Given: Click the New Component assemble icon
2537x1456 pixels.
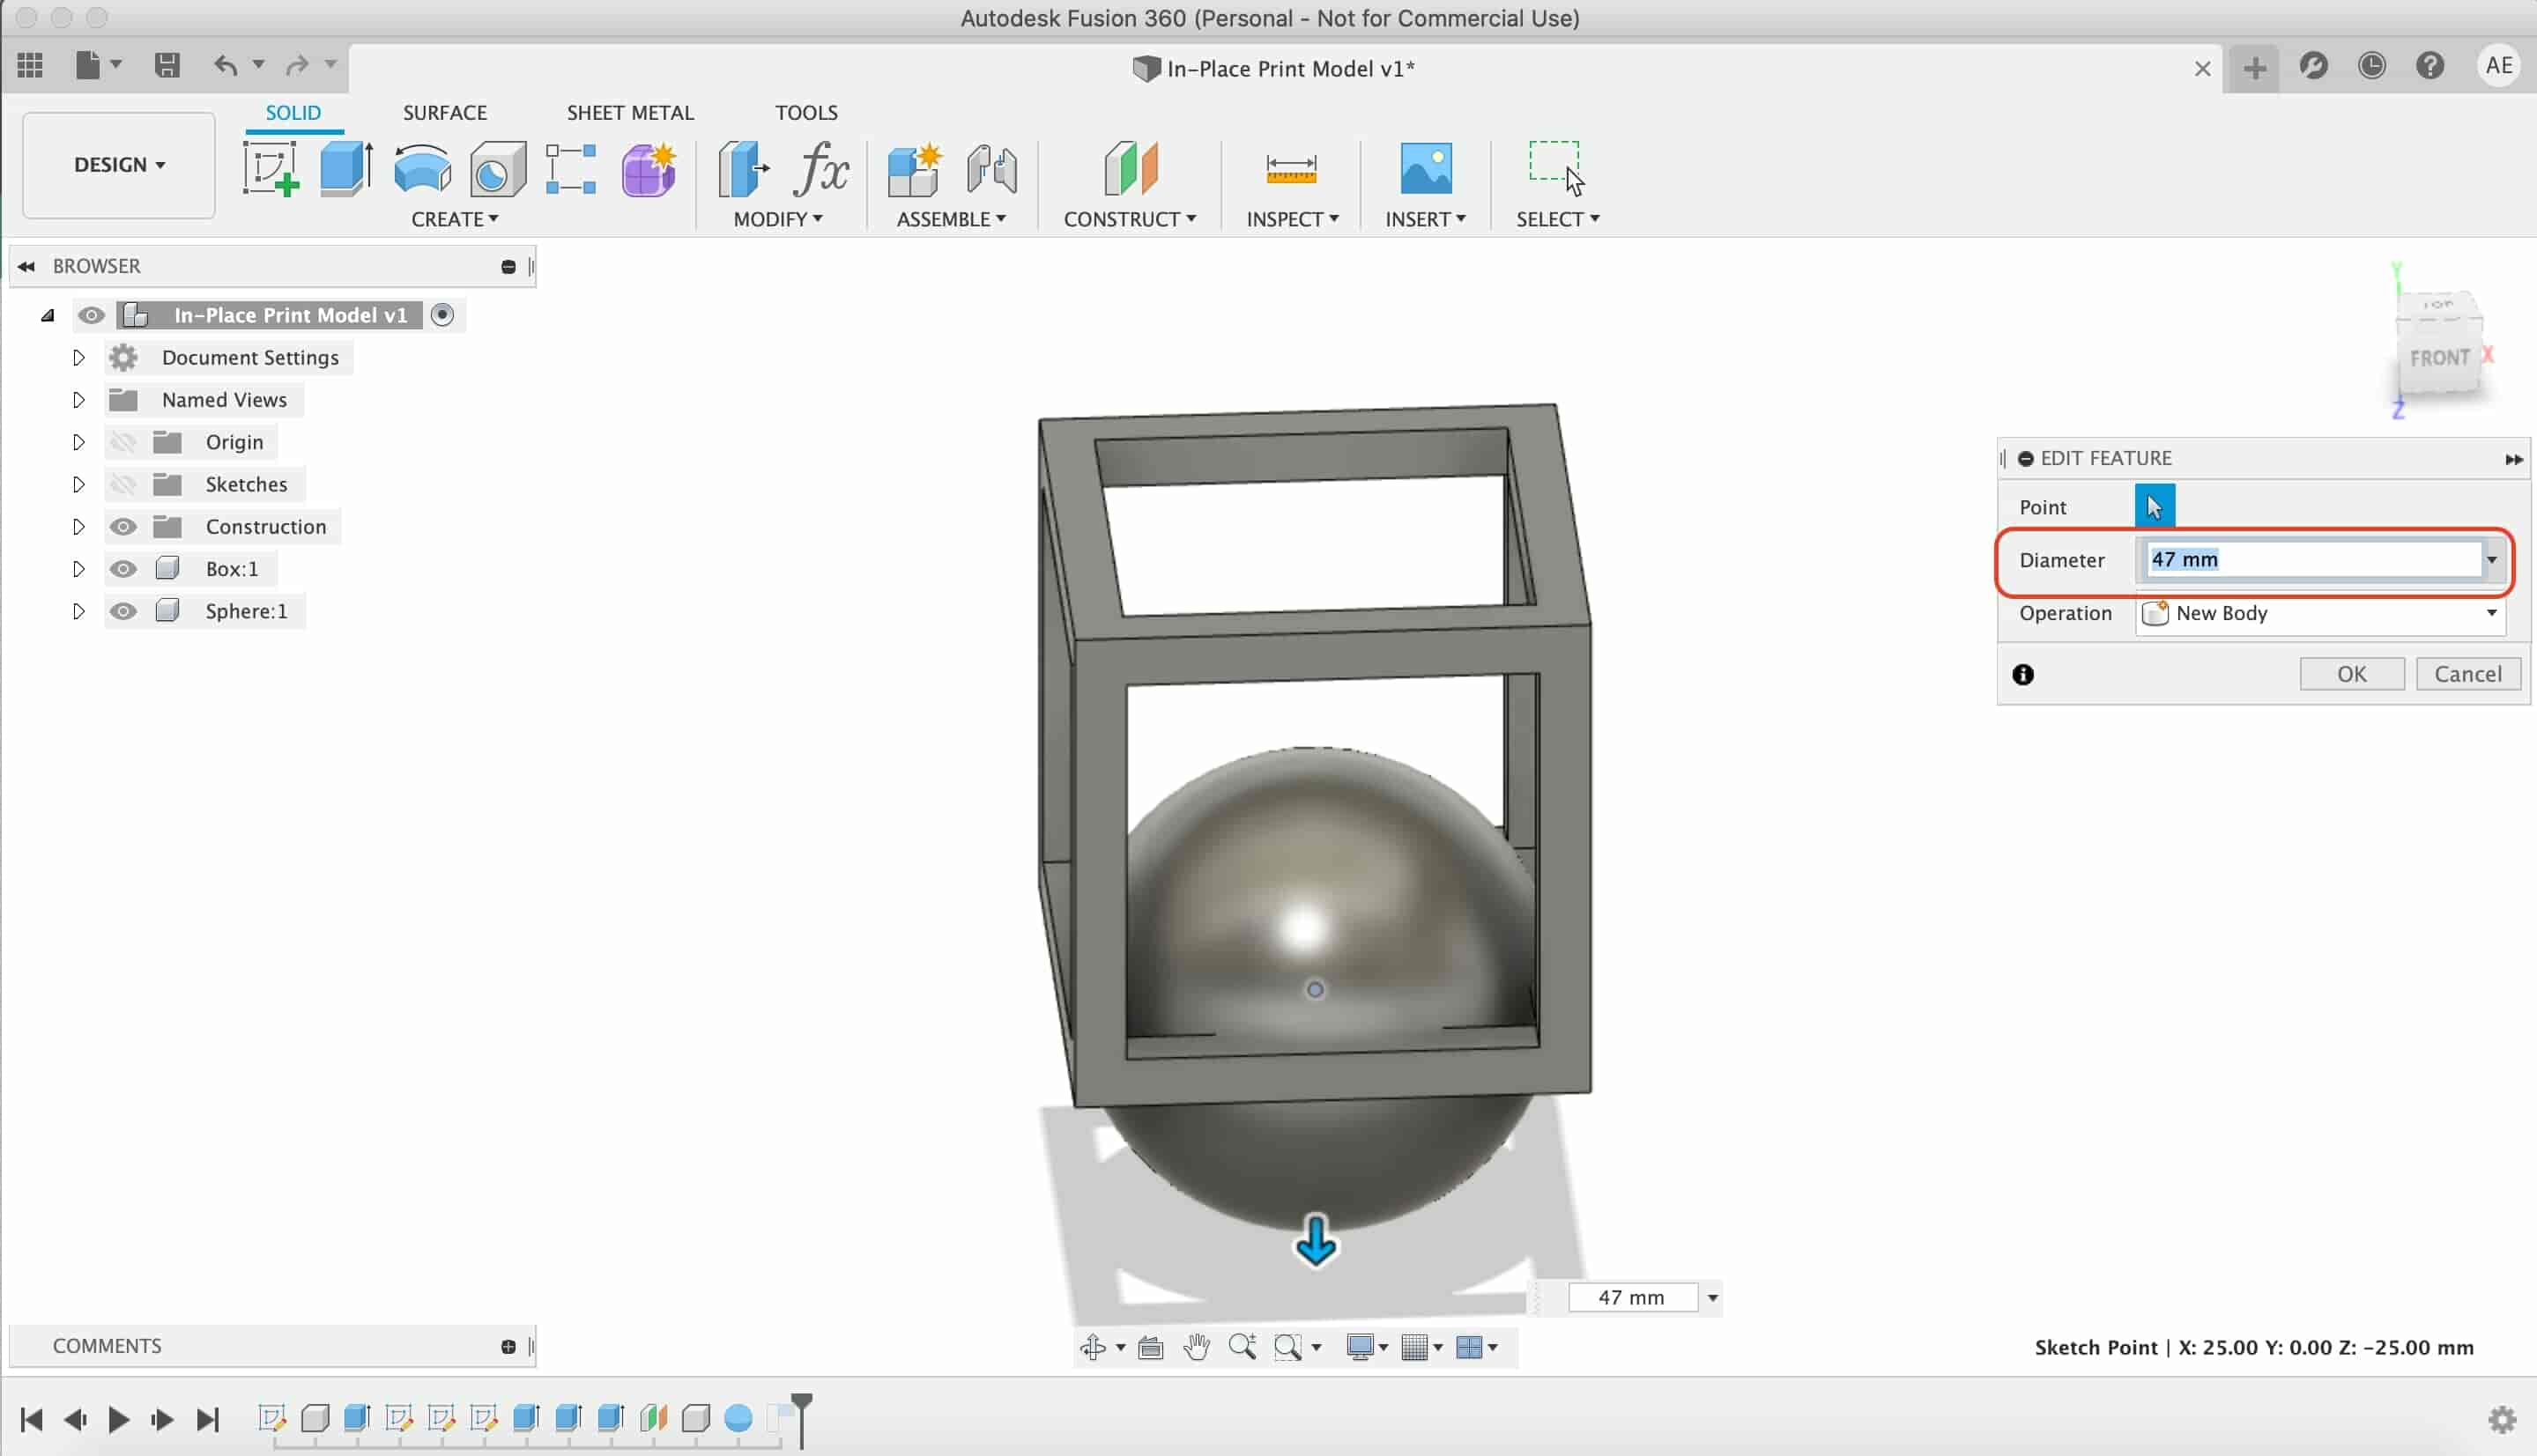Looking at the screenshot, I should coord(915,168).
